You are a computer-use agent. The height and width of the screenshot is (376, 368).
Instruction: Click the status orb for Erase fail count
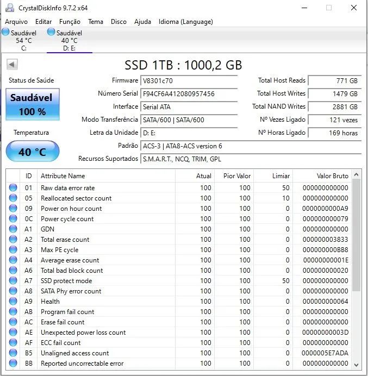click(x=13, y=322)
